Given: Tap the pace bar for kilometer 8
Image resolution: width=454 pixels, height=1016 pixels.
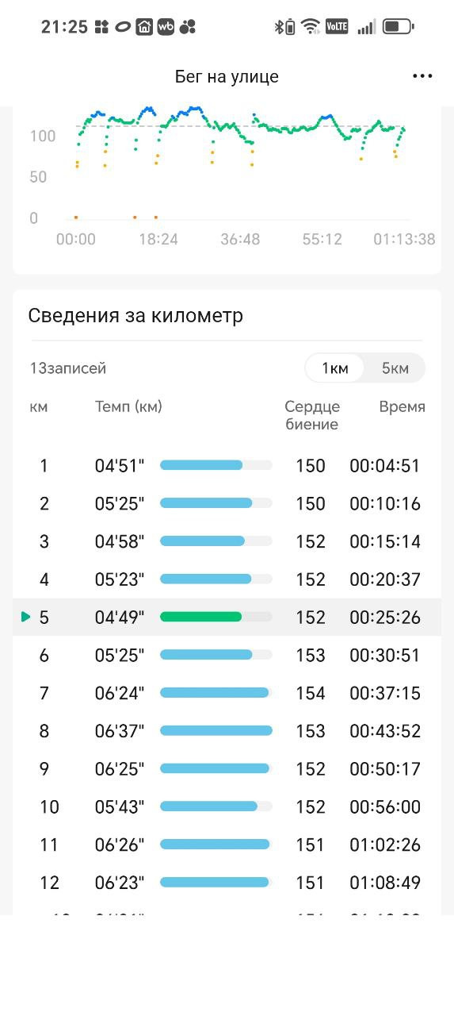Looking at the screenshot, I should pyautogui.click(x=216, y=730).
